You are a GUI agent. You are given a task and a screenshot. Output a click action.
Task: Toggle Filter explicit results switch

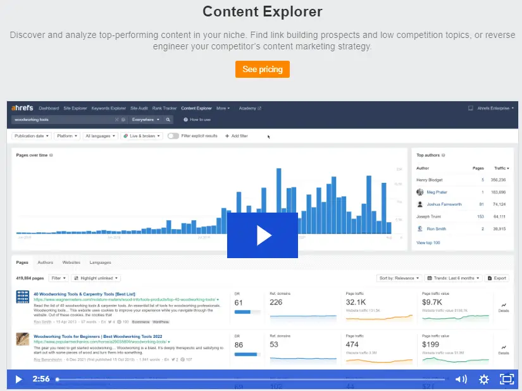(x=173, y=136)
